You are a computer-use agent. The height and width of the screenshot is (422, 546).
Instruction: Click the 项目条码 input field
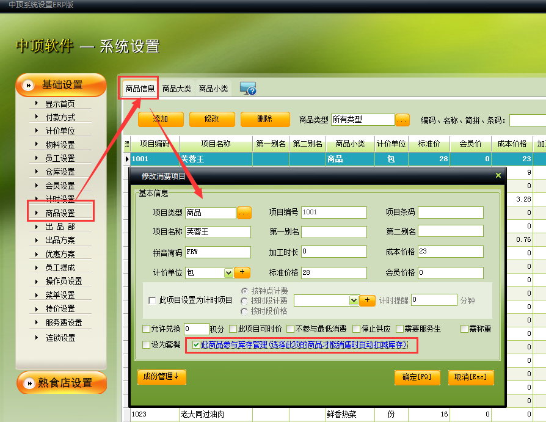(451, 213)
